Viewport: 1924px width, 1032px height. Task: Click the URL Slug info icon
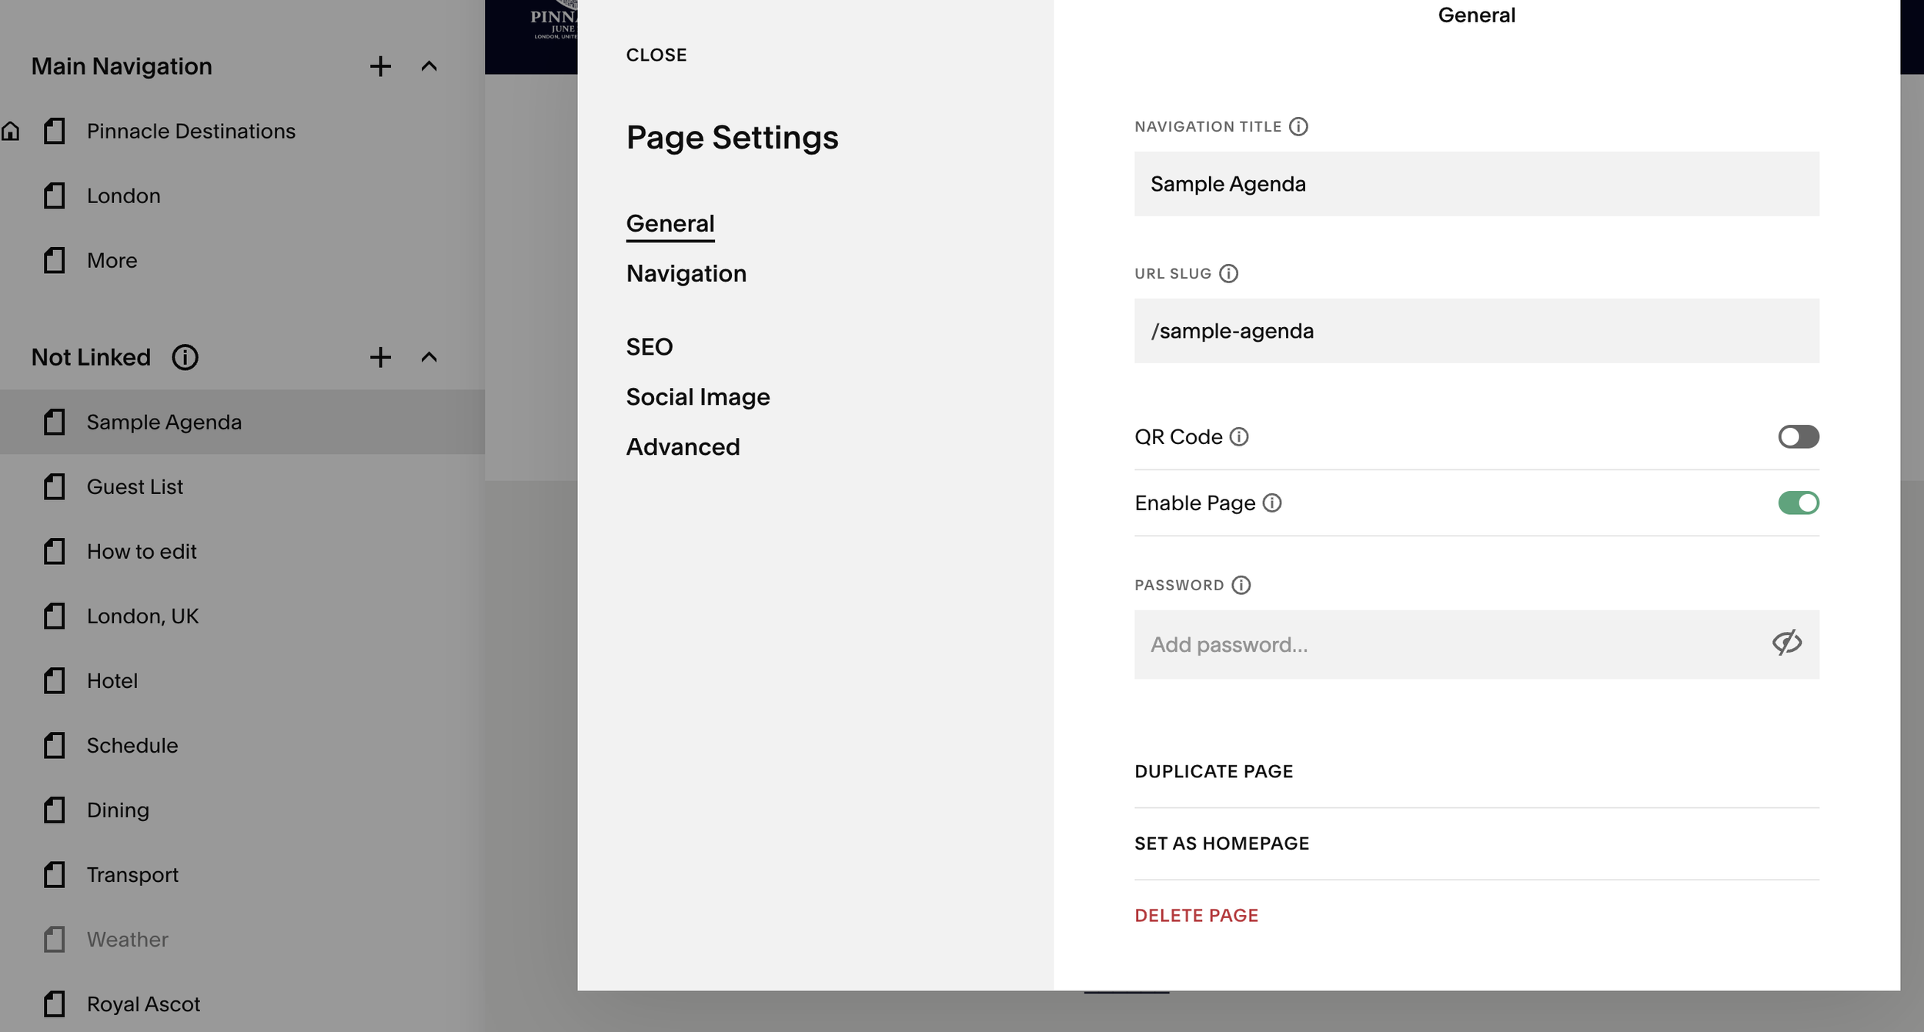pyautogui.click(x=1228, y=273)
